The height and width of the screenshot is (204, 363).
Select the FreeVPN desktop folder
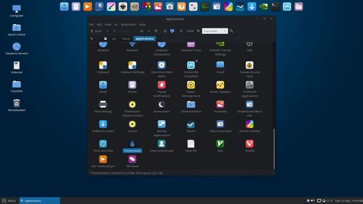[16, 87]
